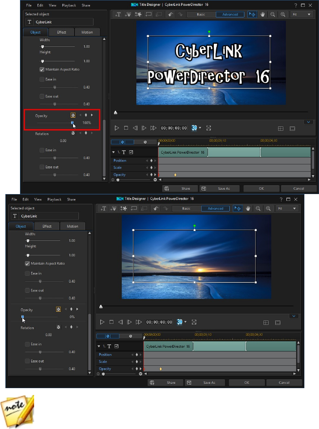This screenshot has width=319, height=429.
Task: Click Insert Particle icon in bottom window toolbar
Action: (x=113, y=209)
